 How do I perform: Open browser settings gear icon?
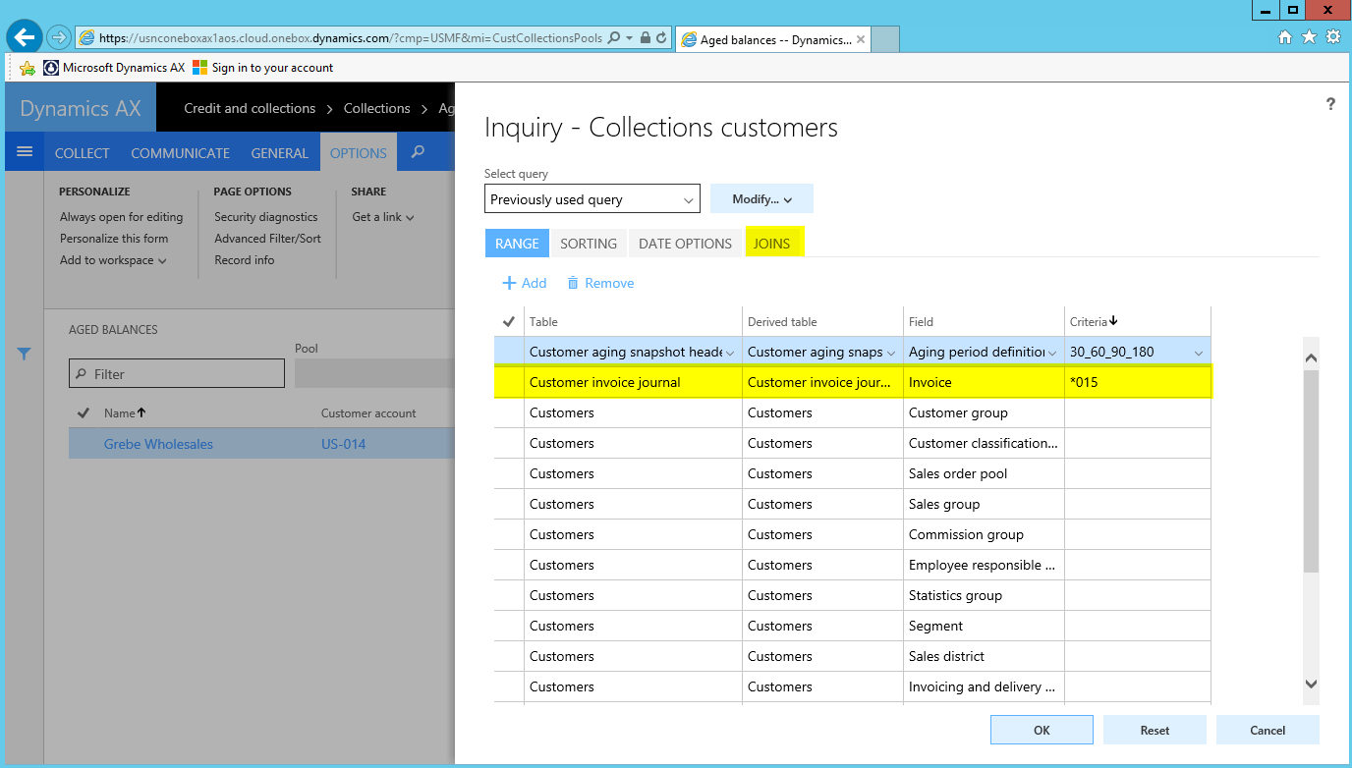point(1333,37)
